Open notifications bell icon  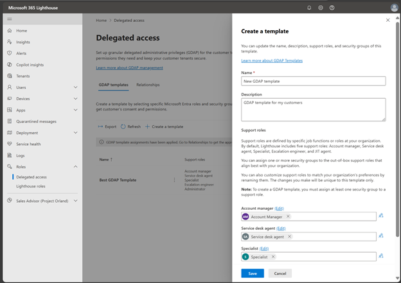pos(309,8)
